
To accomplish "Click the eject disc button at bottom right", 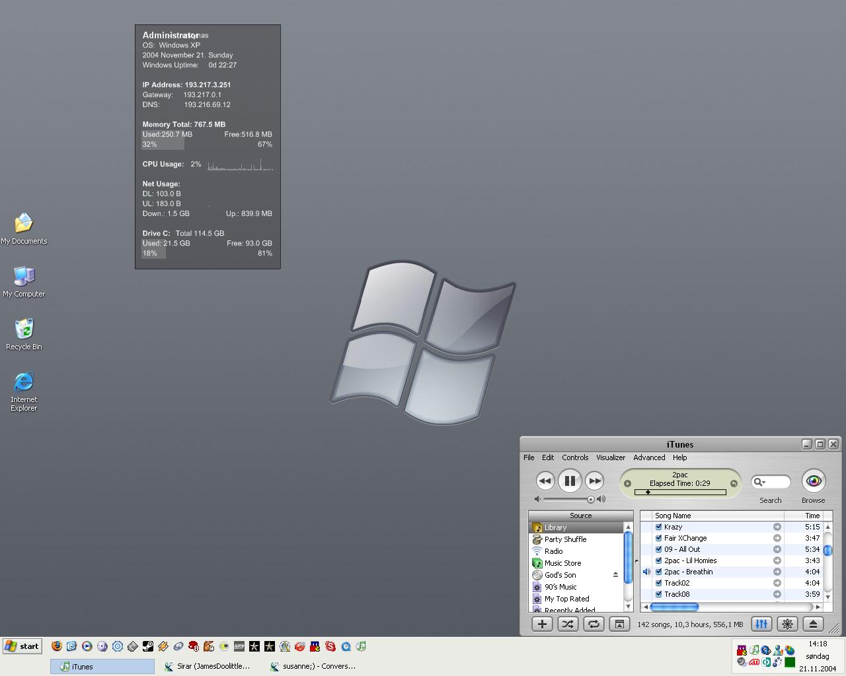I will pyautogui.click(x=814, y=624).
